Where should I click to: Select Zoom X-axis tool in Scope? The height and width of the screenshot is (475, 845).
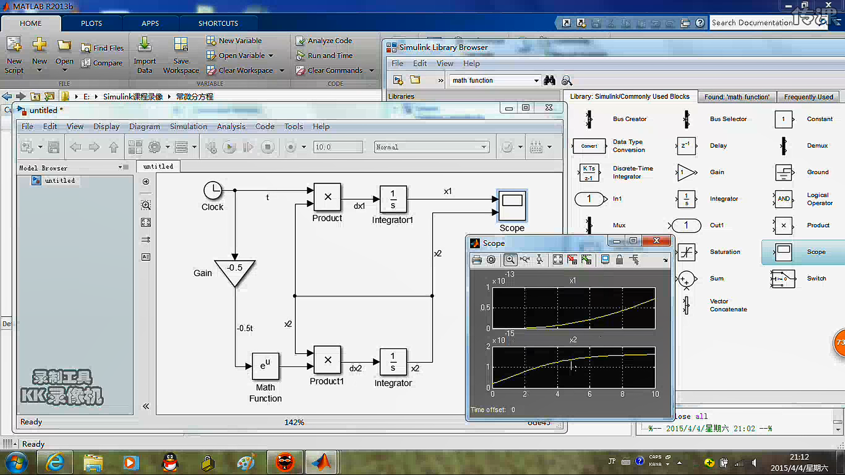click(525, 260)
